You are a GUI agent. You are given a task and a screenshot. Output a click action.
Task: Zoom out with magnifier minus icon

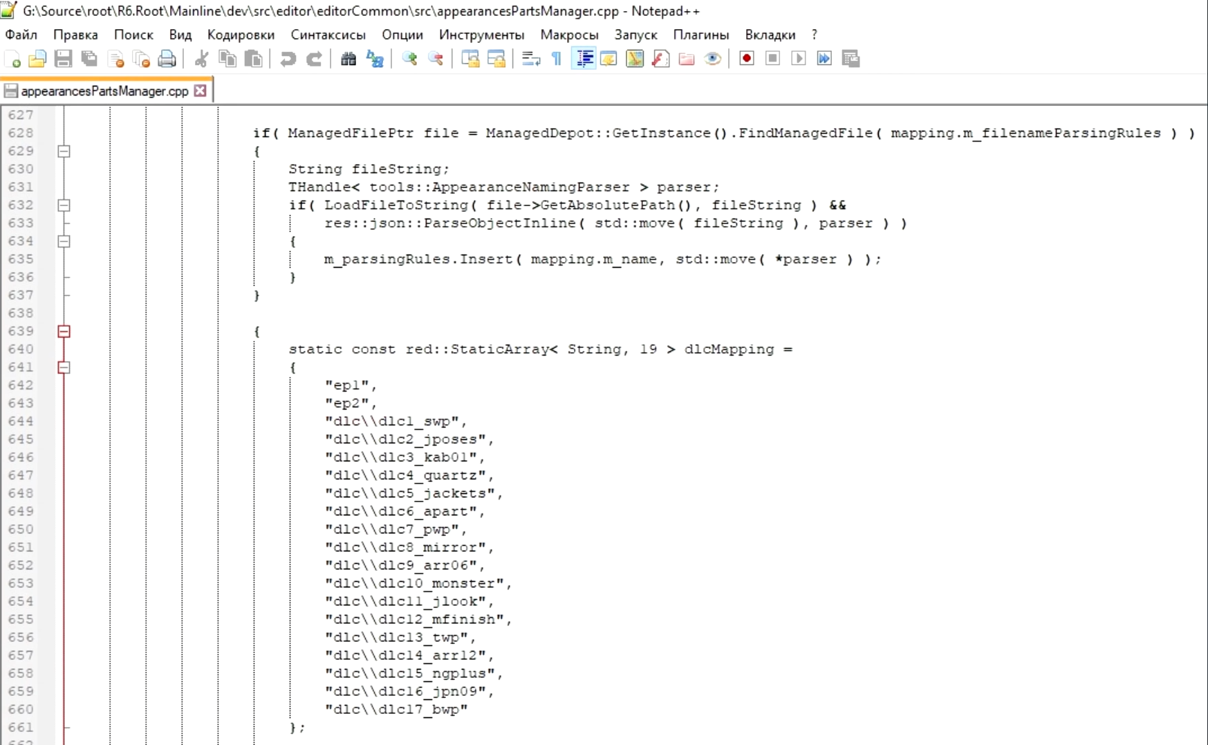click(x=436, y=59)
